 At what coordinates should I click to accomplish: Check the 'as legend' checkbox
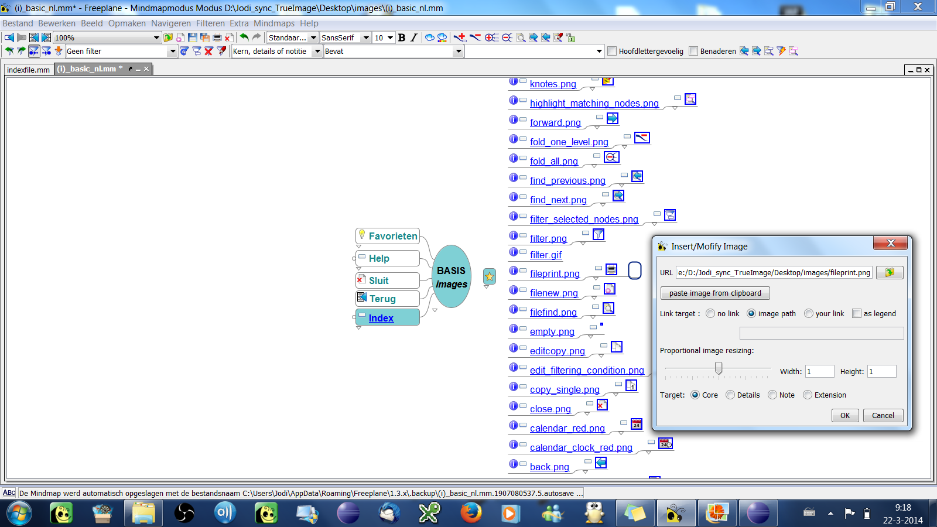point(856,314)
